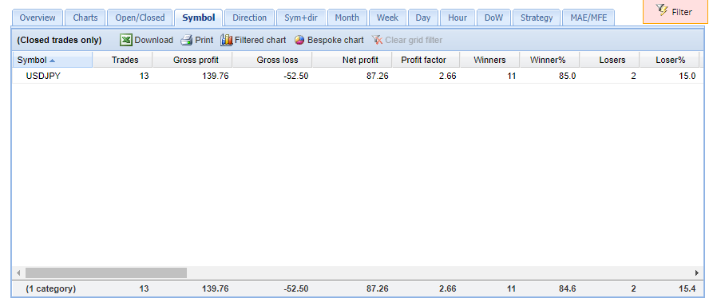Click the Print label
Viewport: 713px width, 302px height.
[204, 40]
